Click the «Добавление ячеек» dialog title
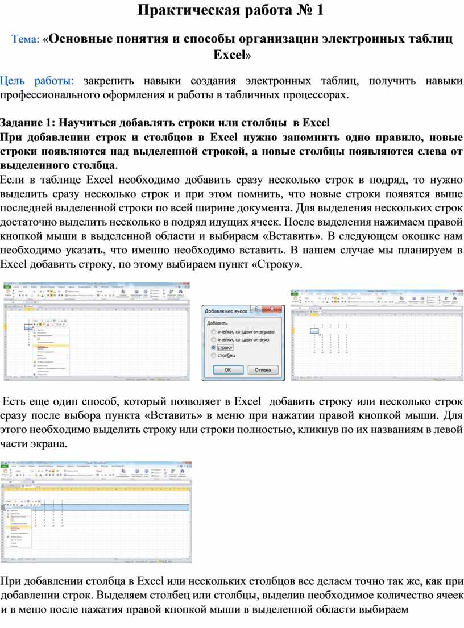Viewport: 464px width, 628px height. point(226,311)
